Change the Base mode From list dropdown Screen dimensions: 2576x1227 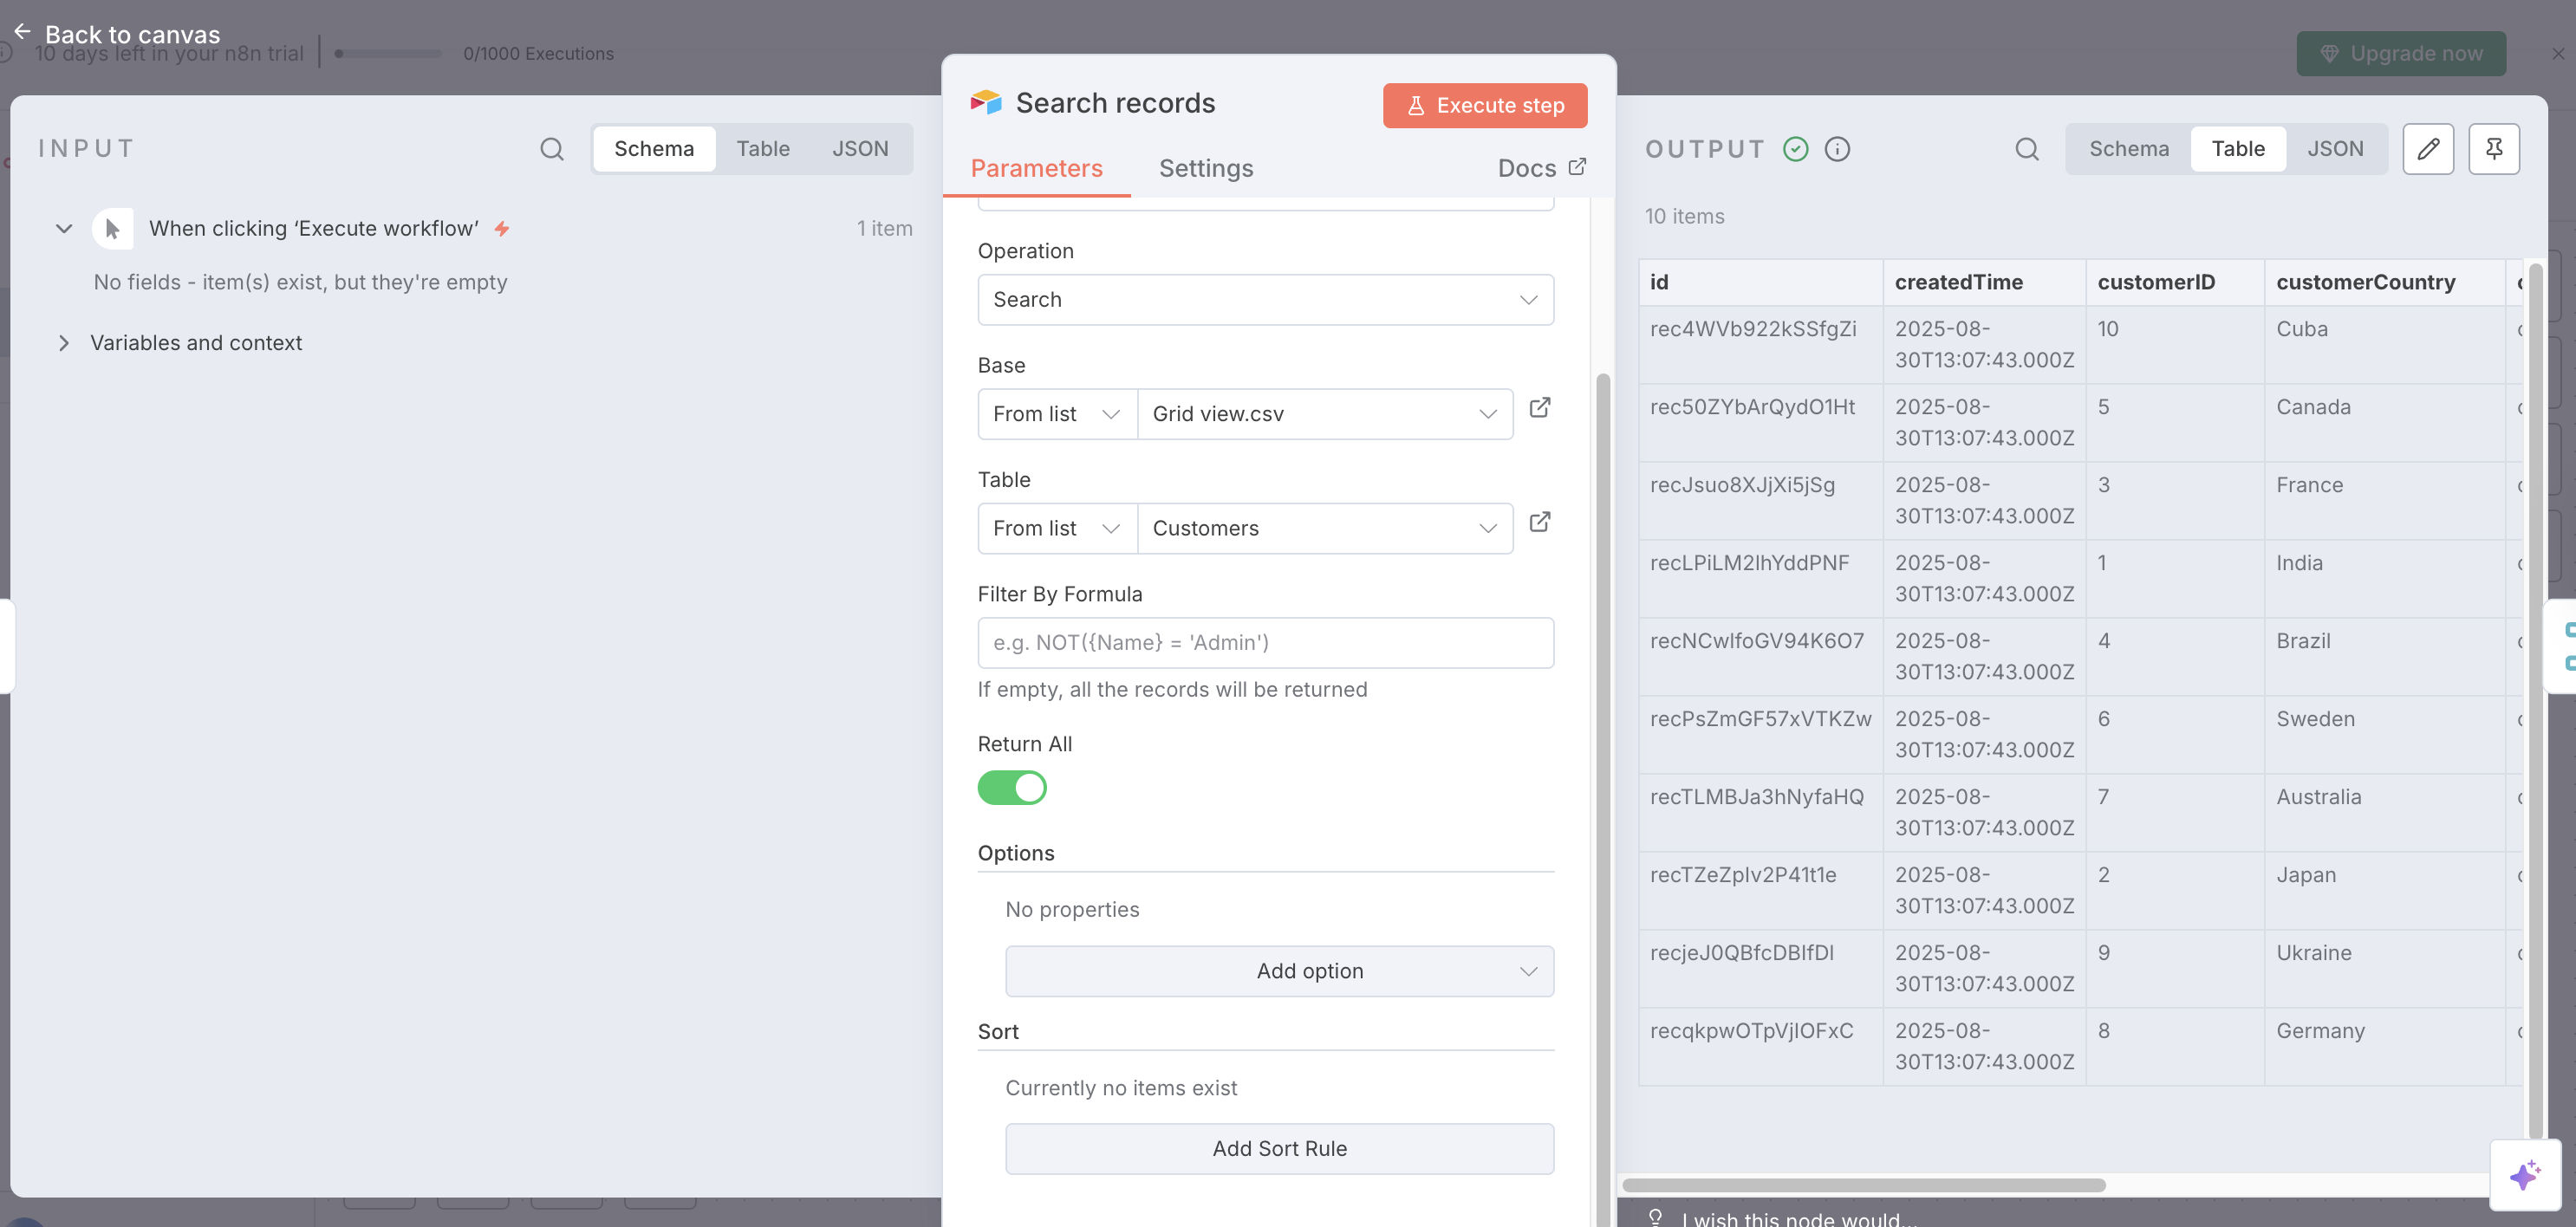[1057, 414]
